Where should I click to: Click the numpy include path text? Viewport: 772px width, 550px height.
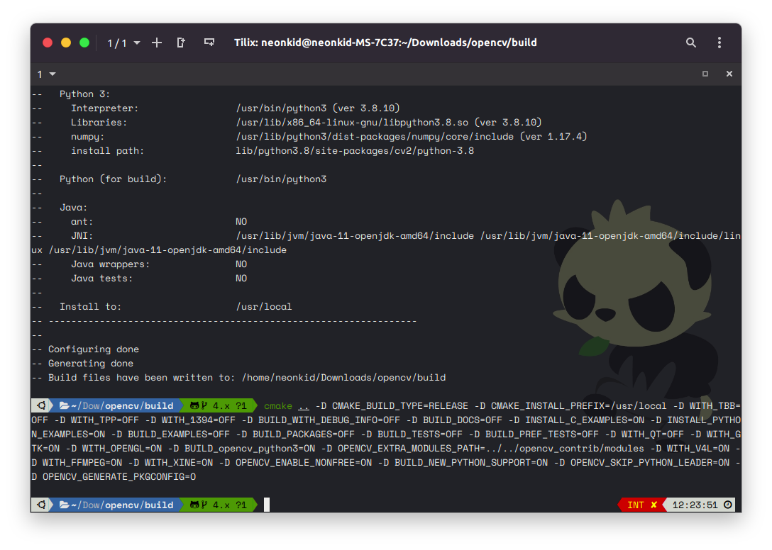pyautogui.click(x=412, y=137)
